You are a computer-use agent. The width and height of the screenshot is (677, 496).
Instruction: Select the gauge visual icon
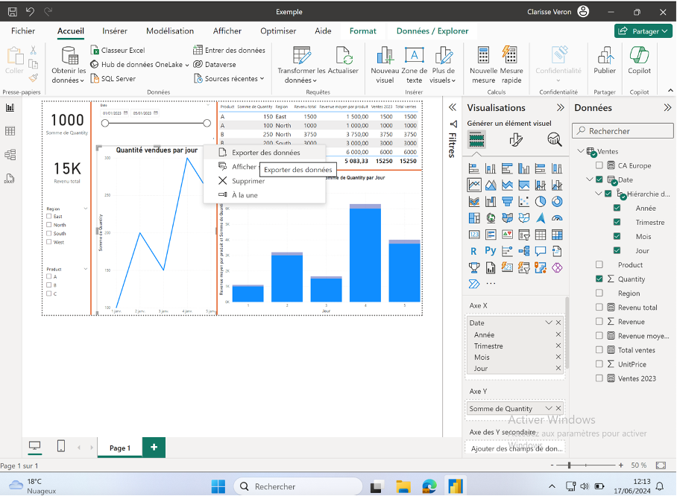(x=557, y=218)
